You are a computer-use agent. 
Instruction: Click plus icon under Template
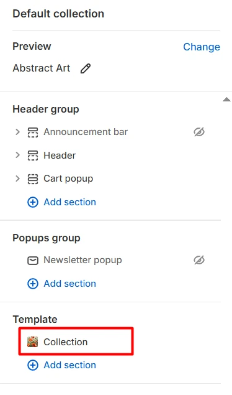[x=33, y=365]
